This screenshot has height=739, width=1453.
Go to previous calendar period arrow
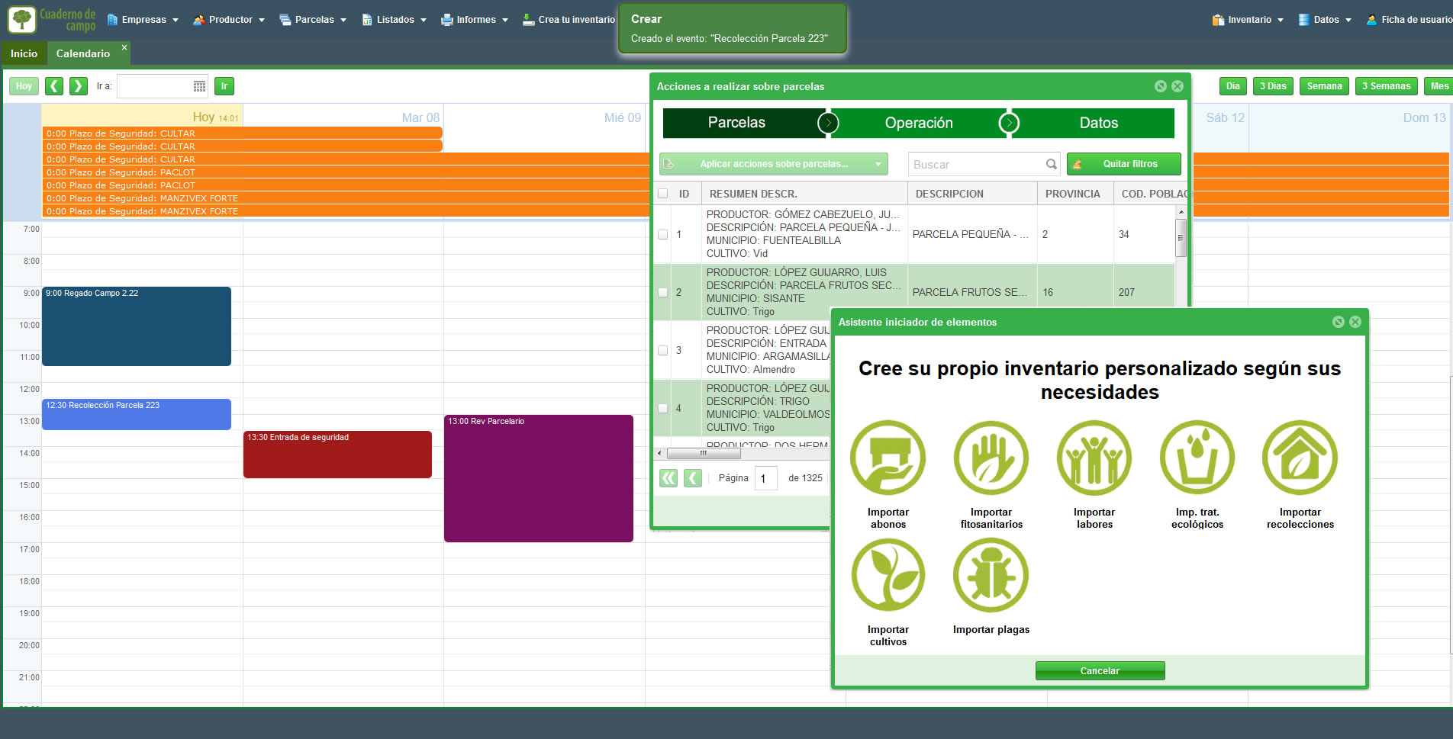coord(54,86)
